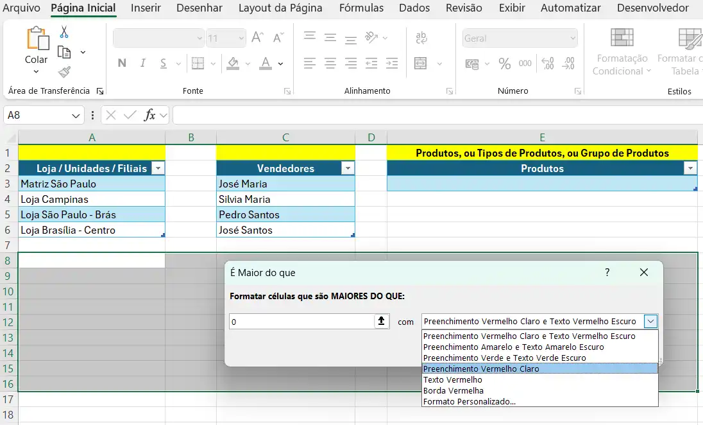Click the underline icon S

(164, 62)
